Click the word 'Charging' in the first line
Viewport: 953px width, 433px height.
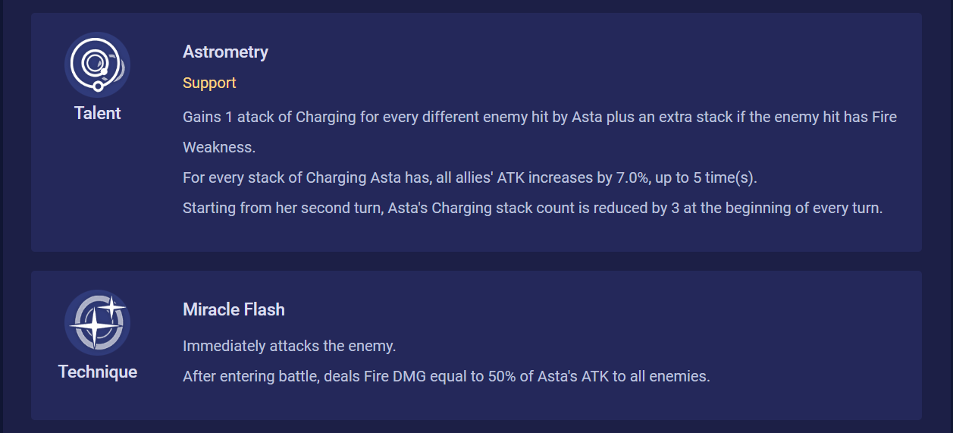pos(324,118)
